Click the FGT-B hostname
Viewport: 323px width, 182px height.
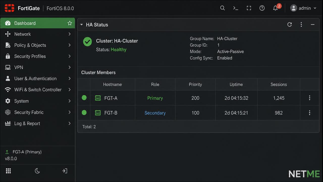[x=111, y=113]
